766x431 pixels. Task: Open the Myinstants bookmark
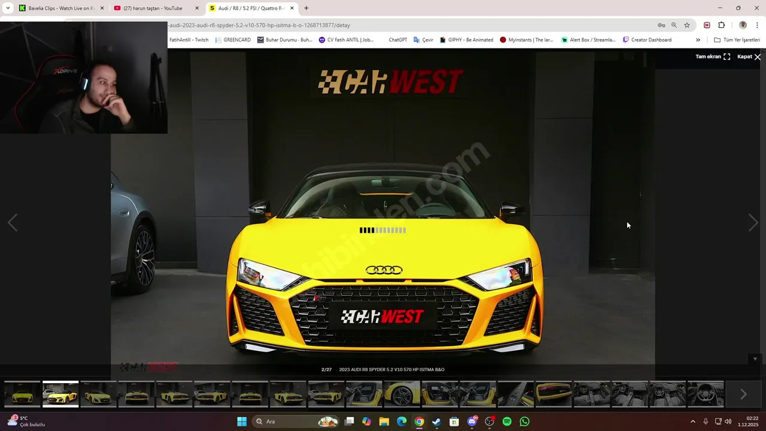tap(527, 40)
